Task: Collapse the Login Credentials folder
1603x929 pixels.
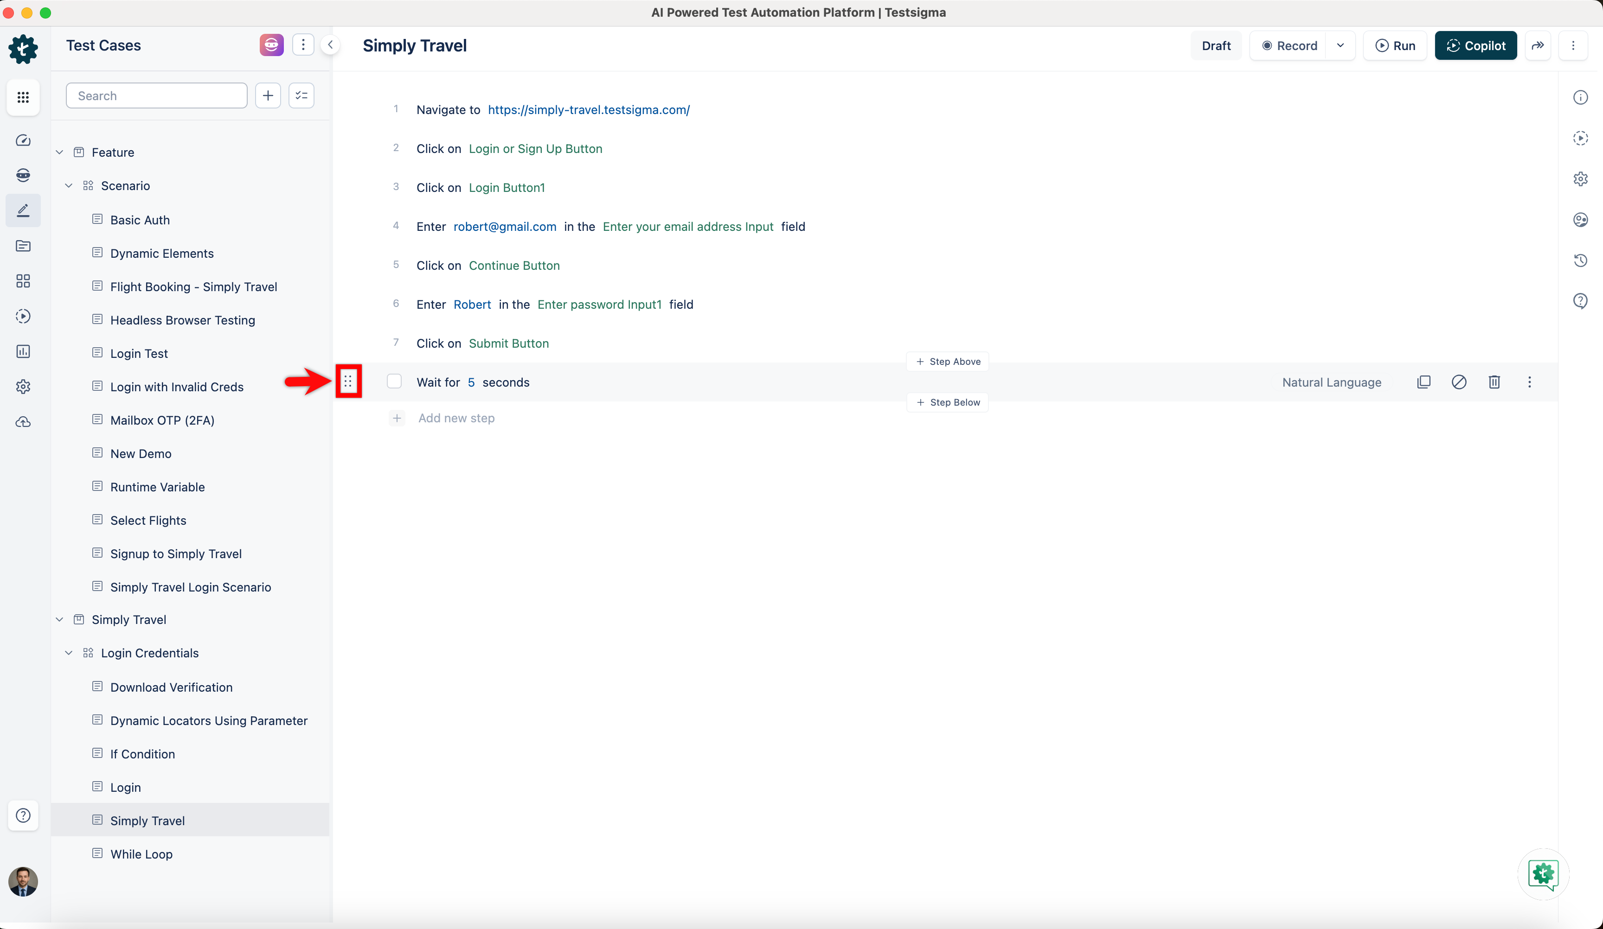Action: click(69, 653)
